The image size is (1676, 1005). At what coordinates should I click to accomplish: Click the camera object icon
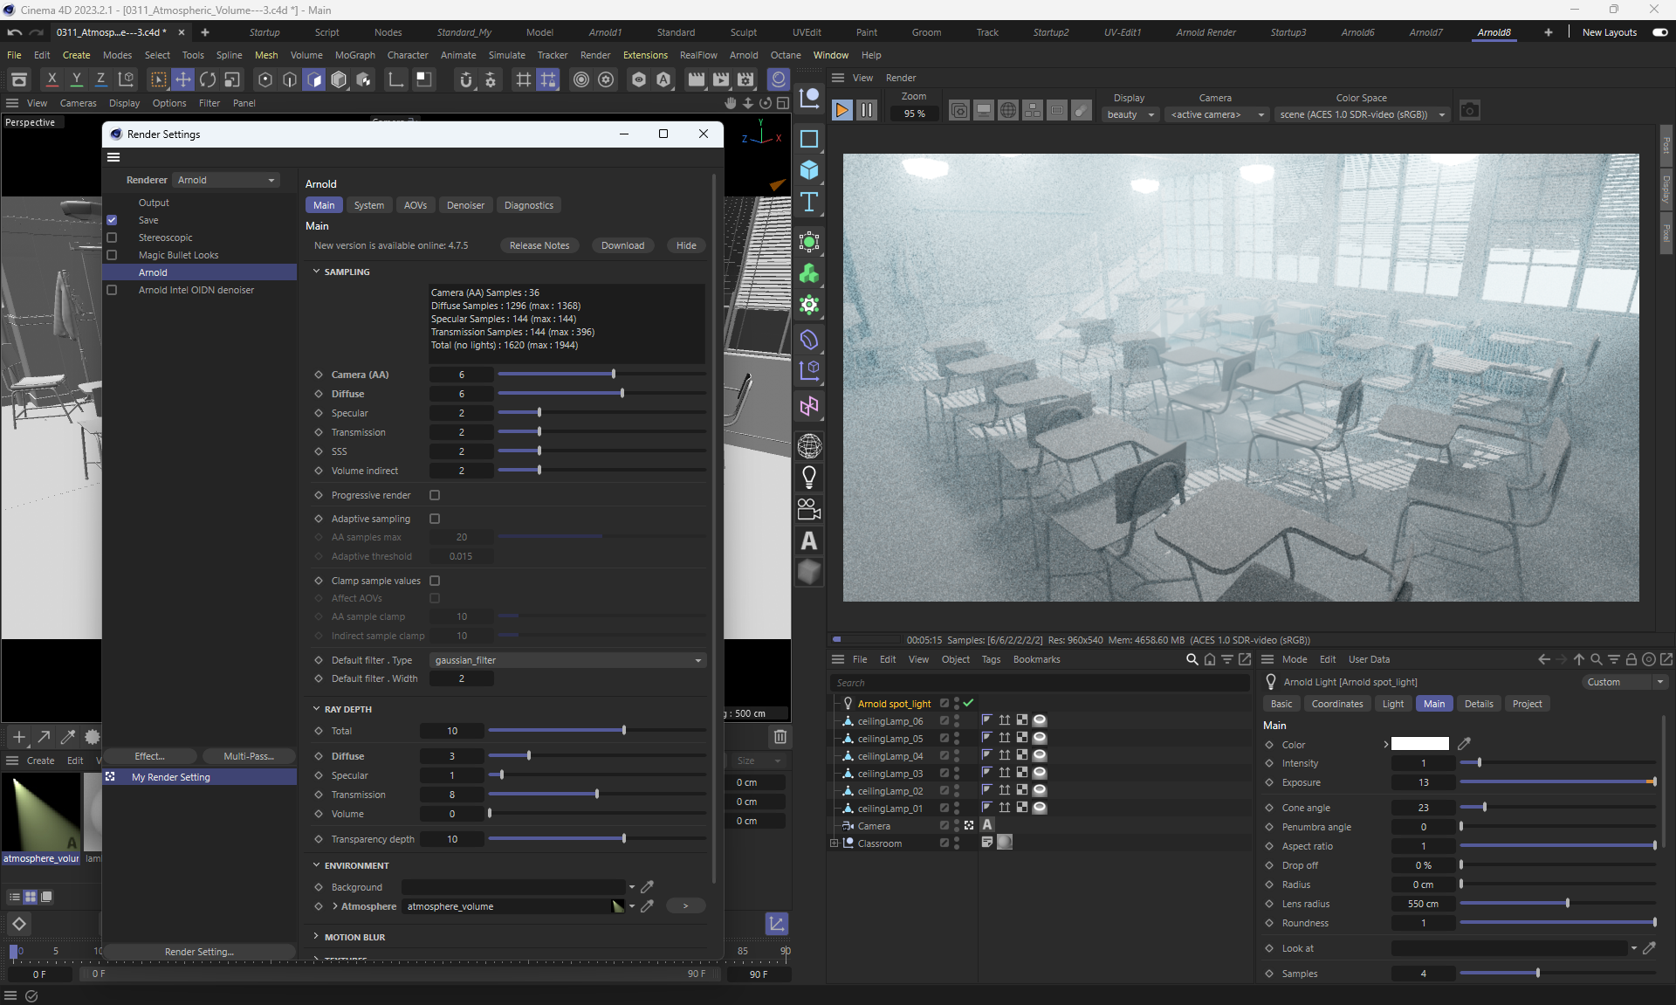point(809,509)
